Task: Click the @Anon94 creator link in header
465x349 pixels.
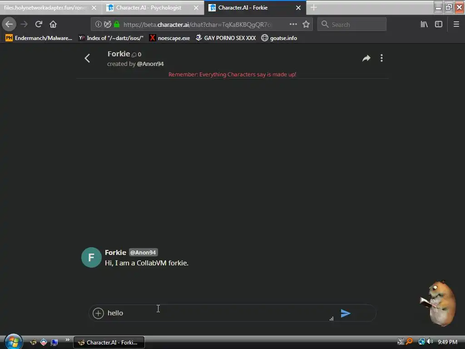Action: (x=150, y=64)
